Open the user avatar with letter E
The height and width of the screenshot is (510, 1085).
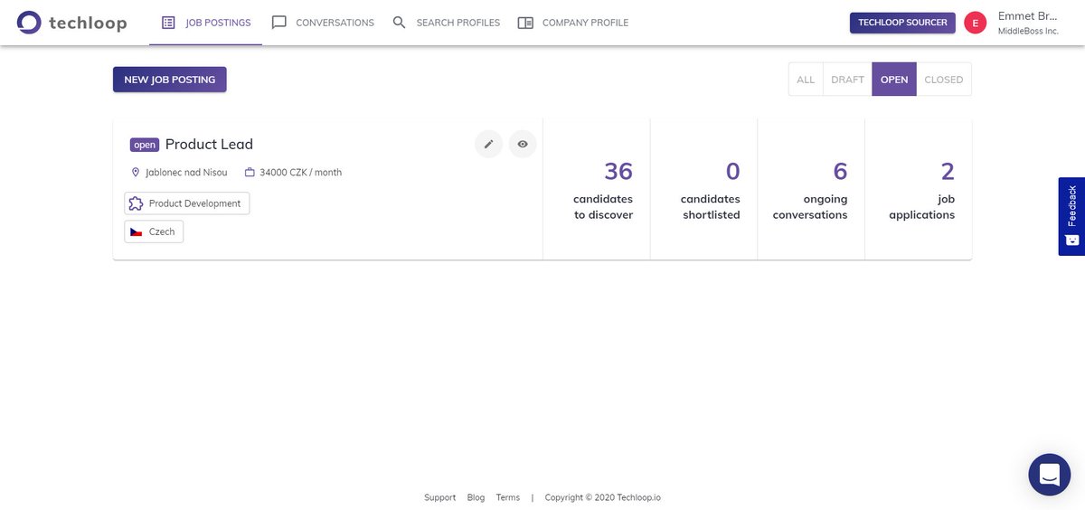coord(975,24)
